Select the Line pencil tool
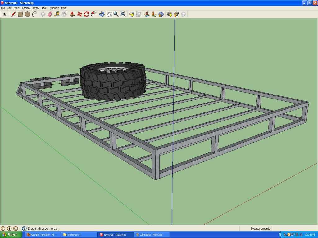Viewport: 318px width, 238px height. pos(13,14)
